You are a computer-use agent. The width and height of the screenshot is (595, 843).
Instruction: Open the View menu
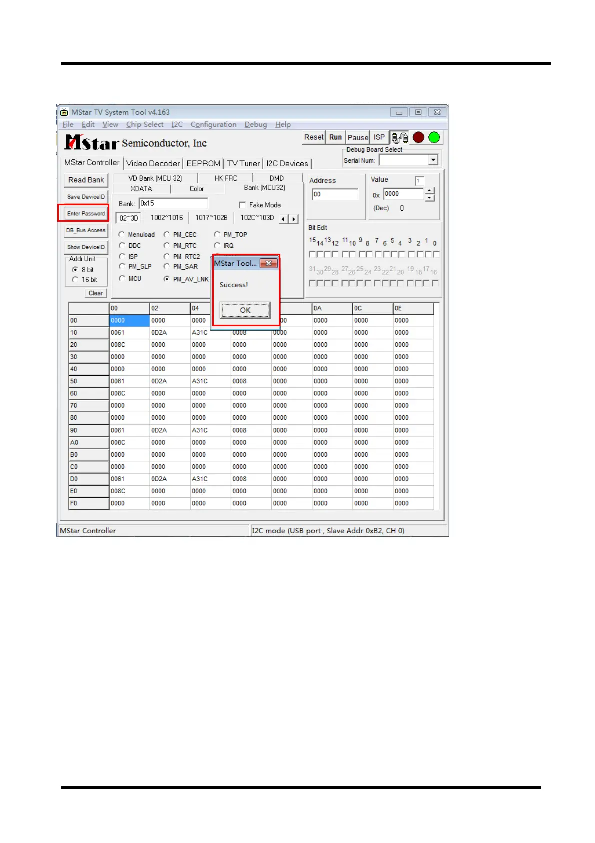click(110, 125)
